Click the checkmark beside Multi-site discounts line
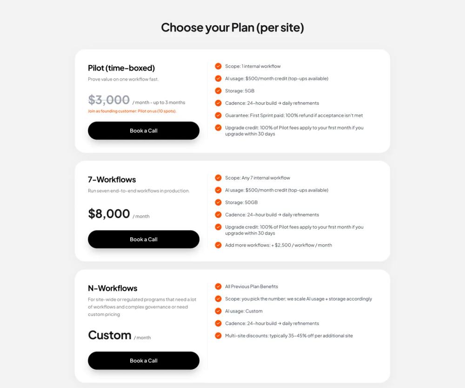Screen dimensions: 465x388 click(x=218, y=335)
